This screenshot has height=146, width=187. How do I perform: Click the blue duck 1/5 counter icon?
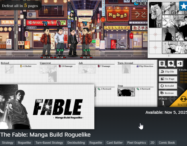pyautogui.click(x=136, y=4)
